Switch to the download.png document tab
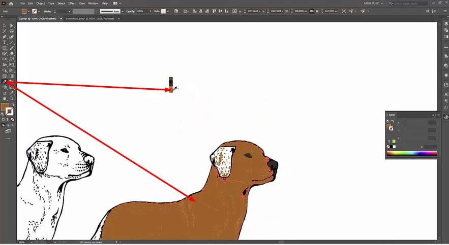Viewport: 449px width, 245px height. tap(90, 19)
